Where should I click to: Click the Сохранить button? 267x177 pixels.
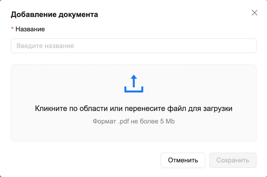[x=233, y=160]
